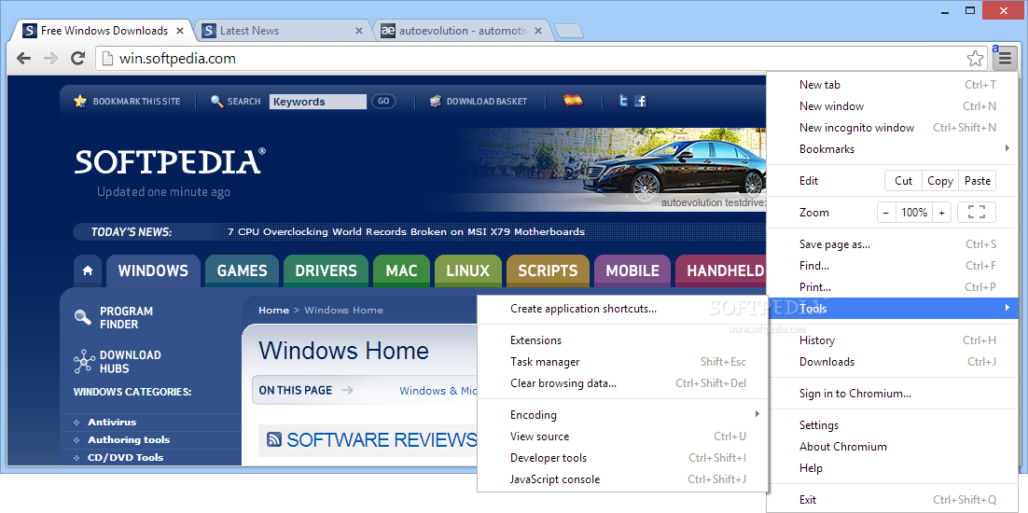The width and height of the screenshot is (1028, 513).
Task: Open the SCRIPTS category tab
Action: pos(549,270)
